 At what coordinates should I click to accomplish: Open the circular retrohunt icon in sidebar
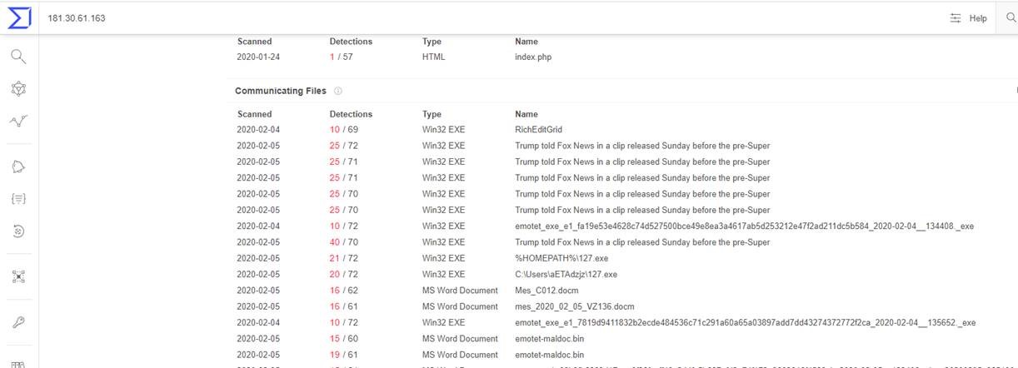pyautogui.click(x=18, y=231)
